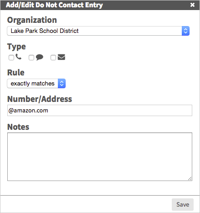The image size is (200, 213).
Task: Save the Do Not Contact entry
Action: point(183,204)
